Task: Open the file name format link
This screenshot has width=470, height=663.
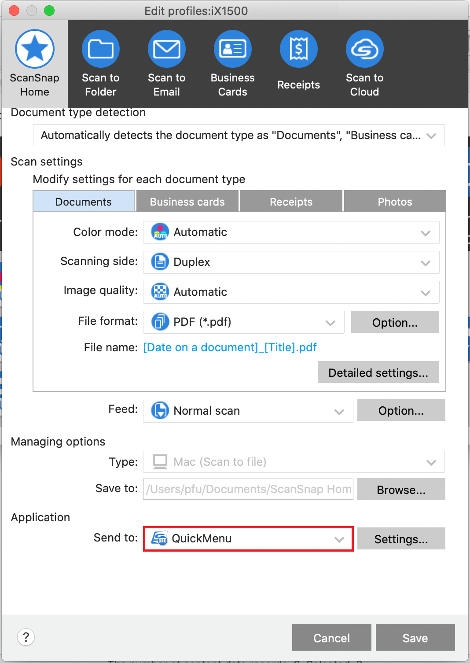Action: tap(230, 347)
